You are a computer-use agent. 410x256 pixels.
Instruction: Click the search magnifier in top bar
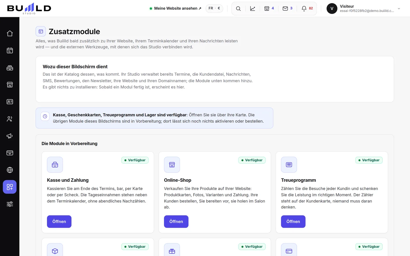pyautogui.click(x=238, y=9)
